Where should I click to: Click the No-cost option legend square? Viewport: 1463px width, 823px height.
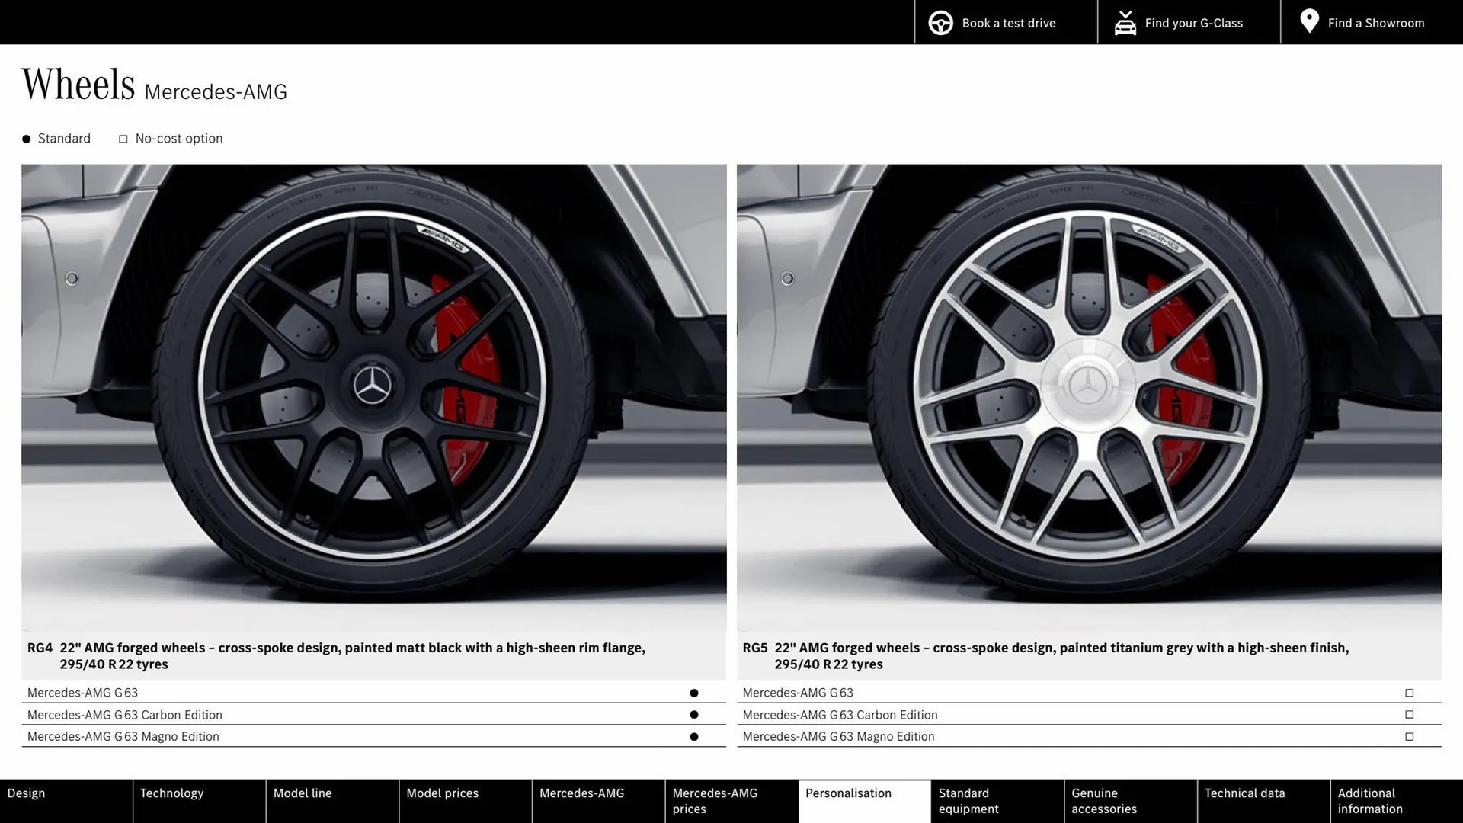pyautogui.click(x=123, y=138)
